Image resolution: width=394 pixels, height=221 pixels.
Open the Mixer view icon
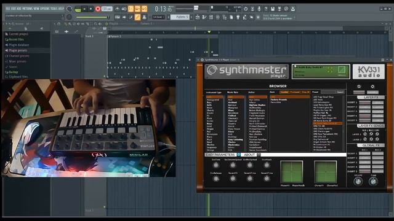pos(217,17)
